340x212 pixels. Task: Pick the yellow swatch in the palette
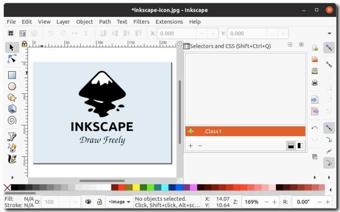136,187
